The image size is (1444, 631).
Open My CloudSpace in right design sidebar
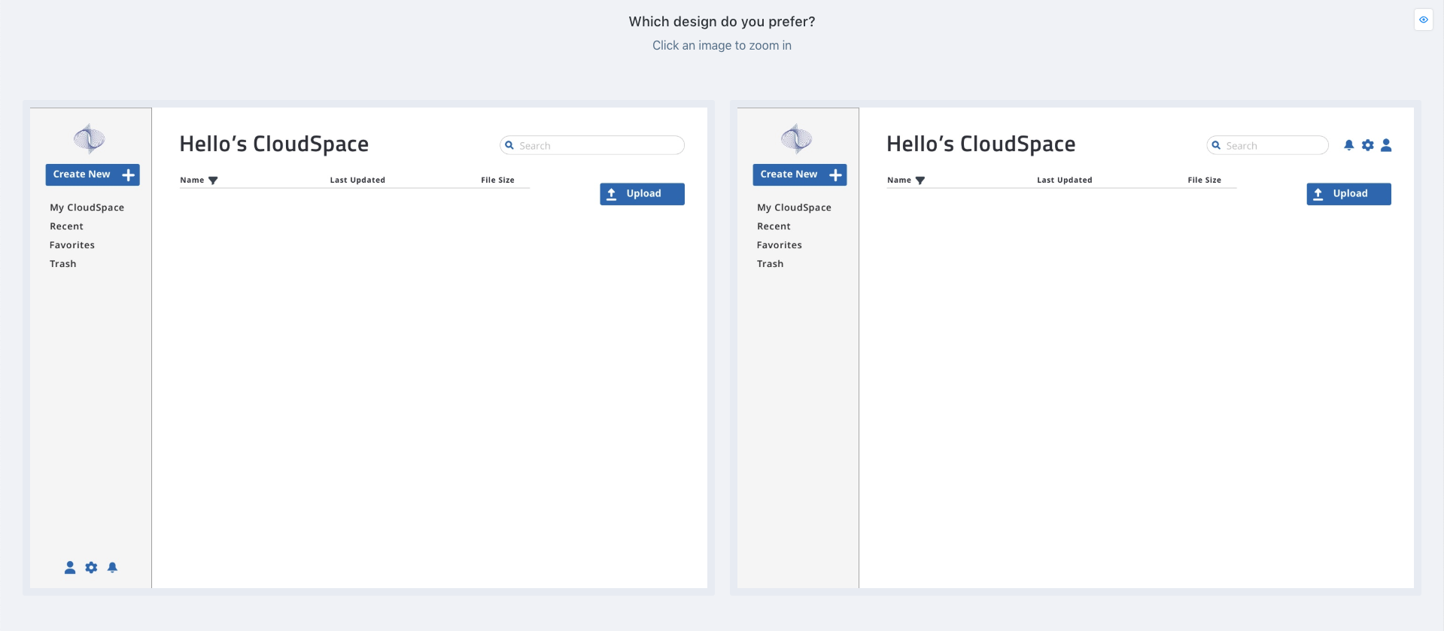795,208
